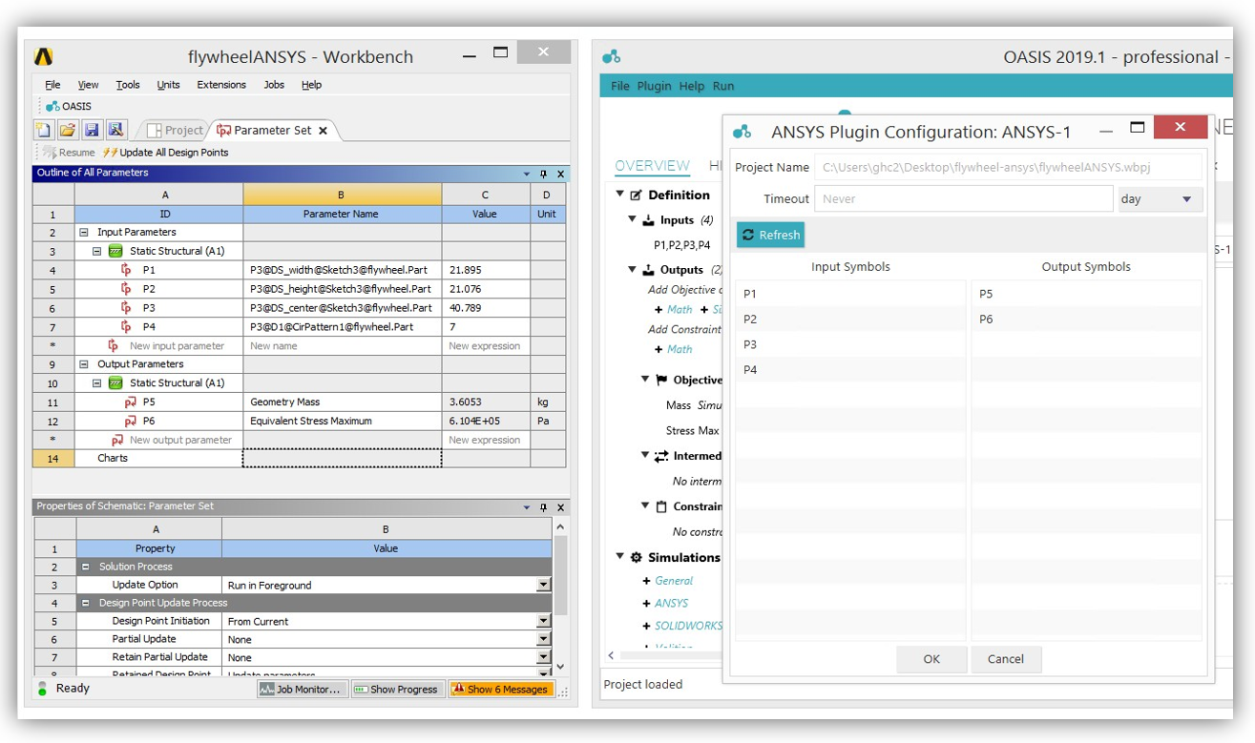
Task: Close the Outline of All Parameters panel
Action: coord(560,174)
